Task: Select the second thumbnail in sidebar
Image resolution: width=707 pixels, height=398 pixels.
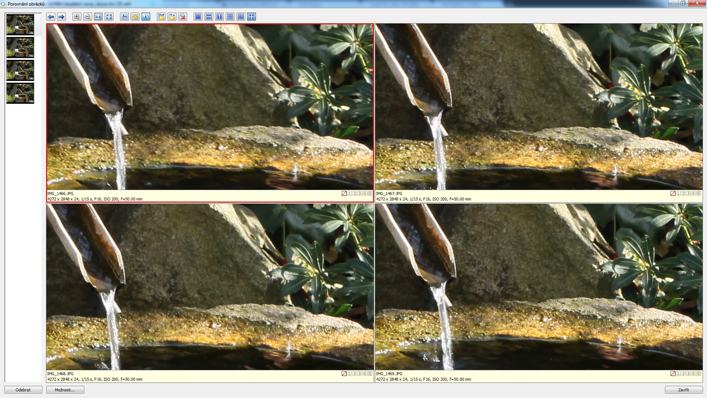Action: click(x=20, y=48)
